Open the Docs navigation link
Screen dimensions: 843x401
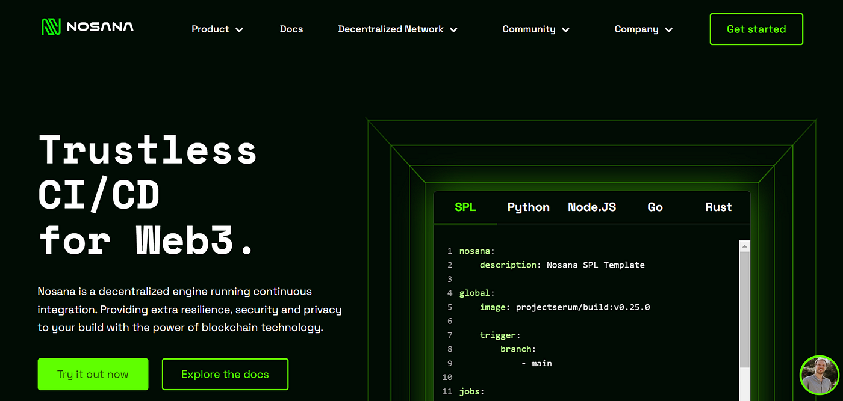click(291, 29)
